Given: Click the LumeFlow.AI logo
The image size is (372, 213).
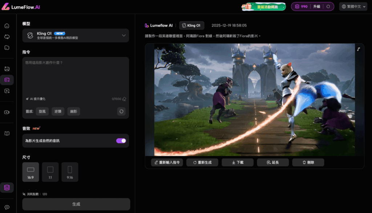Looking at the screenshot, I should click(x=23, y=7).
